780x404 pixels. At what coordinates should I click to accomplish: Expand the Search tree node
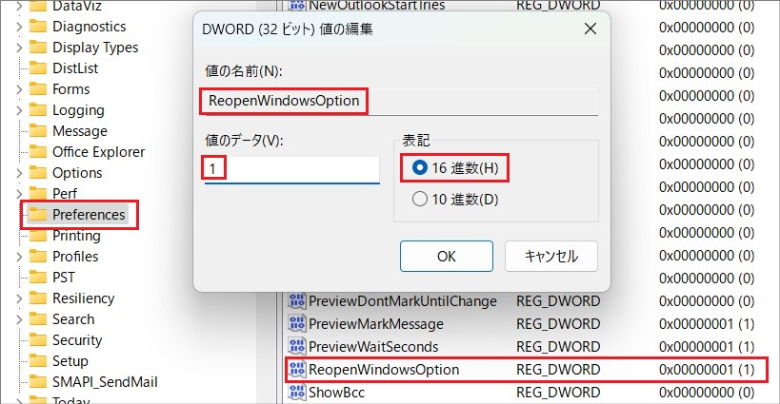point(19,319)
